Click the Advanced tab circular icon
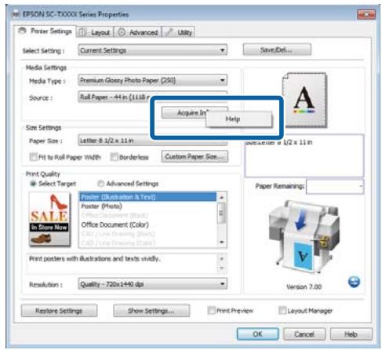The width and height of the screenshot is (382, 350). pos(122,32)
